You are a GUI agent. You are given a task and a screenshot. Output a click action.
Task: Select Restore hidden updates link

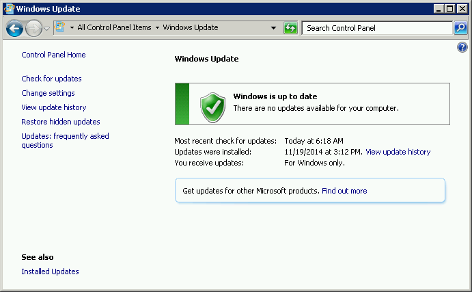pyautogui.click(x=61, y=122)
